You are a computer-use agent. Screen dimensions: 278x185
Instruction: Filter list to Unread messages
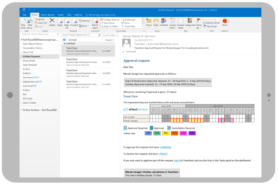coord(73,40)
